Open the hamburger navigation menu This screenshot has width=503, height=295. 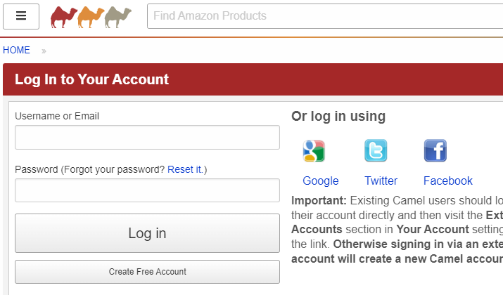point(21,16)
